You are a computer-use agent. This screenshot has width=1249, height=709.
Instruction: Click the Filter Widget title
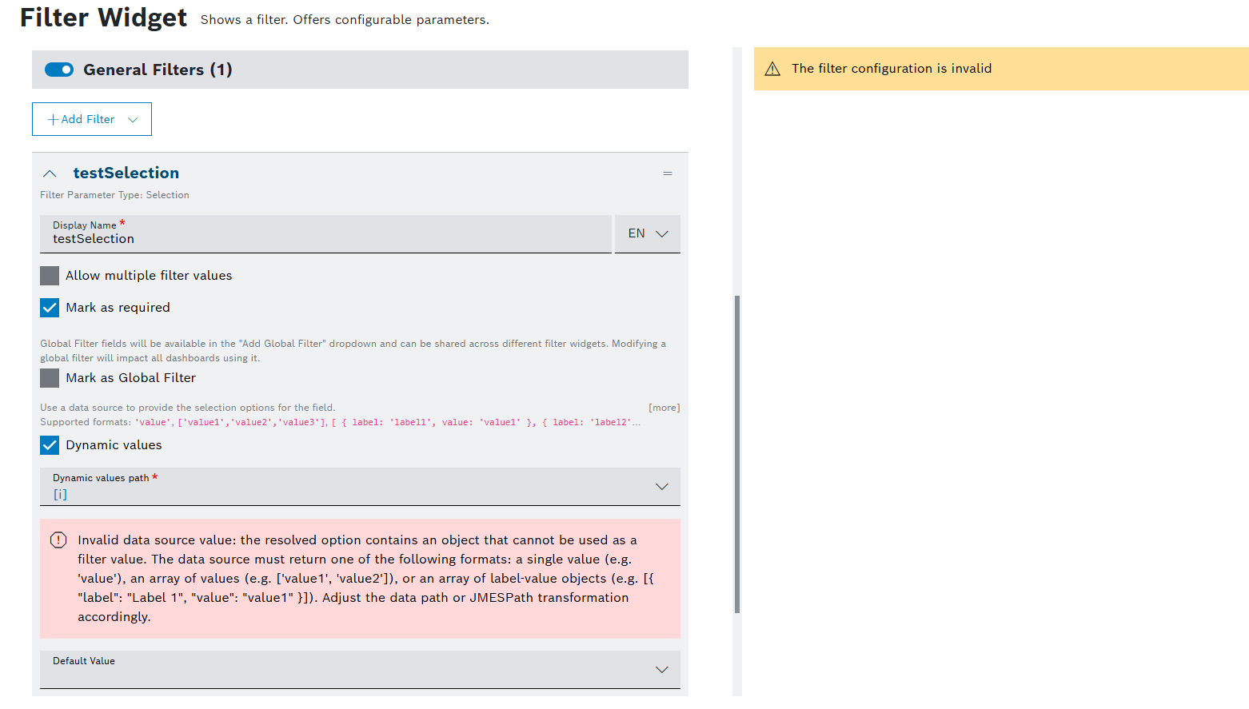point(103,17)
